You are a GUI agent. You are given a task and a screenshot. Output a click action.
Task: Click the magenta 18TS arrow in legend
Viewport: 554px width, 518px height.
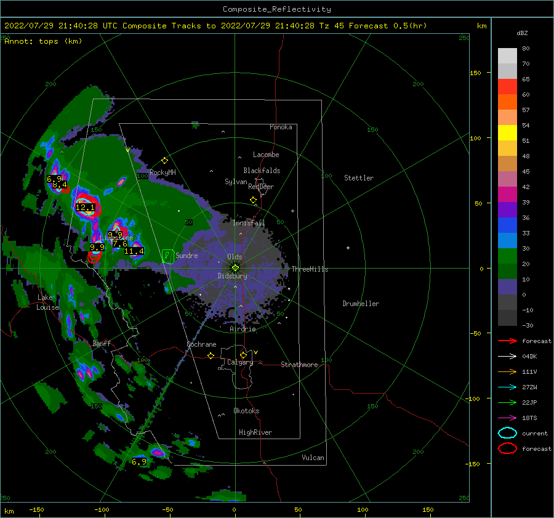click(507, 418)
